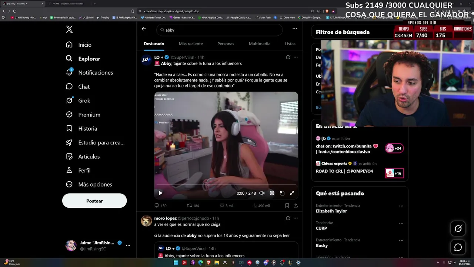The image size is (474, 267).
Task: Open more menu on SuperViiral's post
Action: (296, 57)
